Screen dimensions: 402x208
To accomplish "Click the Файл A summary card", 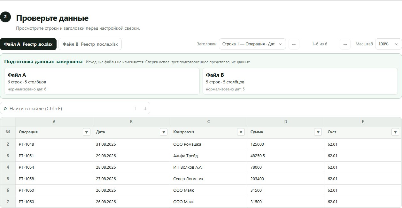I will tap(102, 81).
